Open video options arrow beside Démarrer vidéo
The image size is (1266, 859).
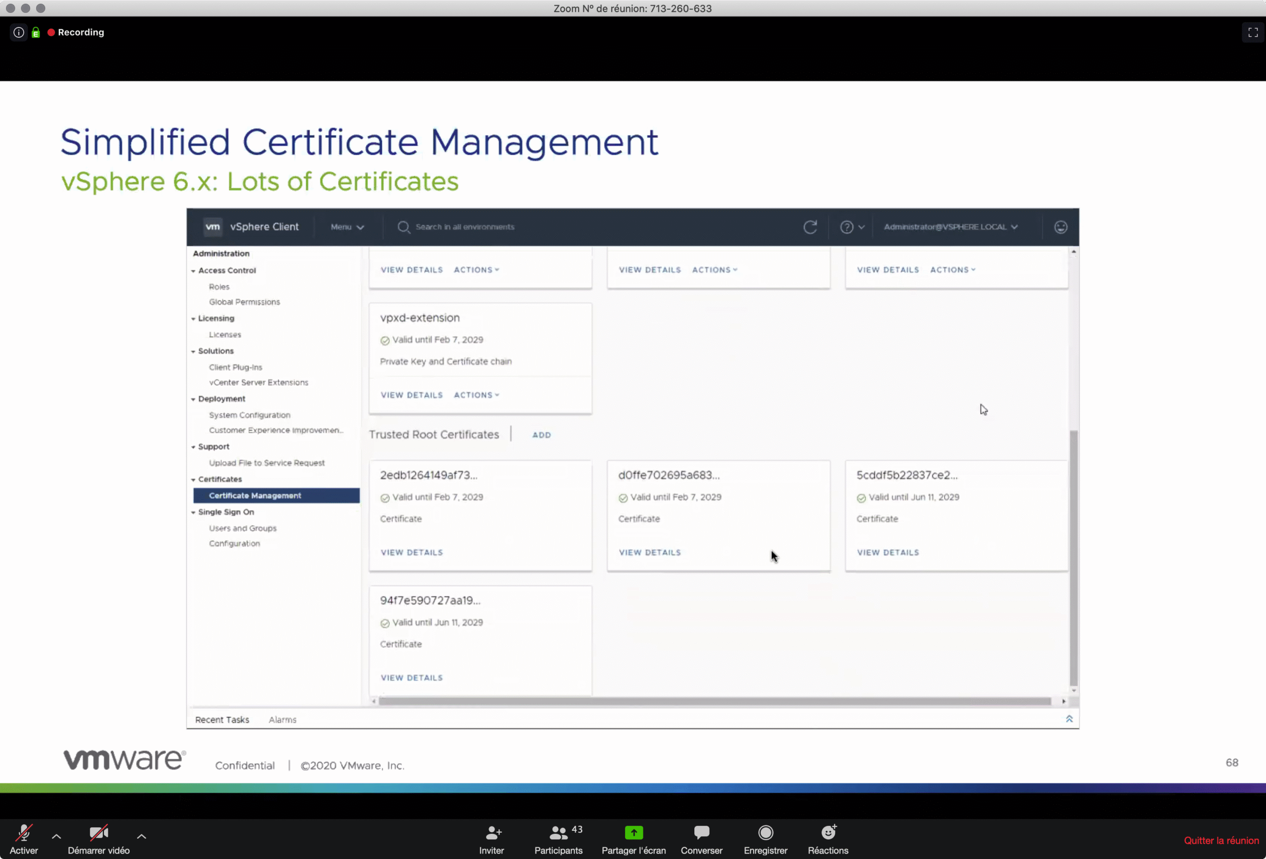click(141, 836)
